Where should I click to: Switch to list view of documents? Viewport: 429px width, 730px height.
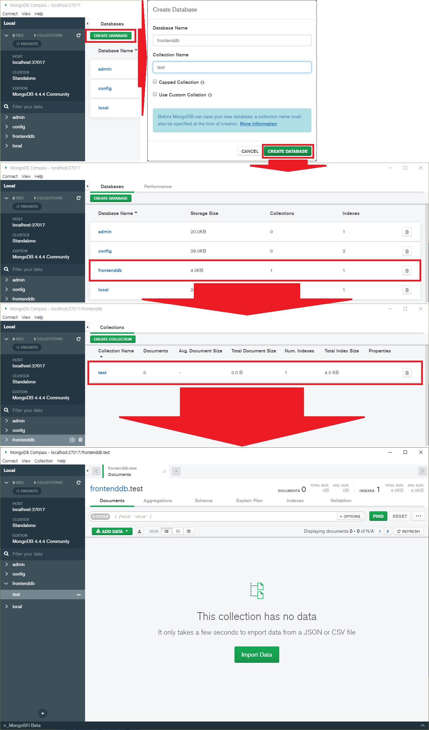tap(167, 531)
